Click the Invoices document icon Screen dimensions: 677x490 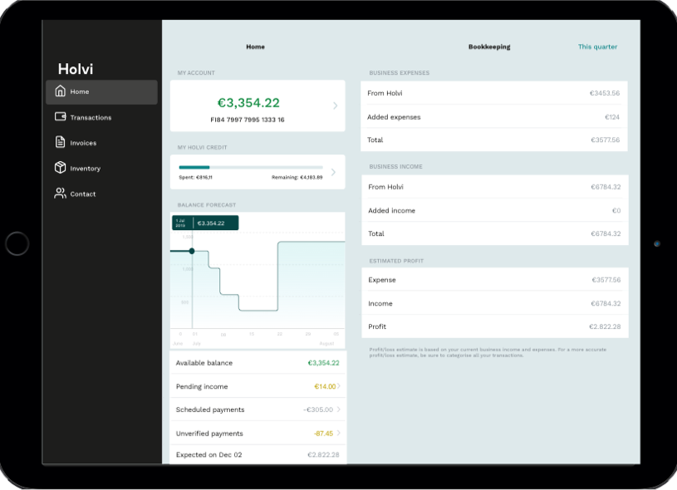(x=60, y=142)
